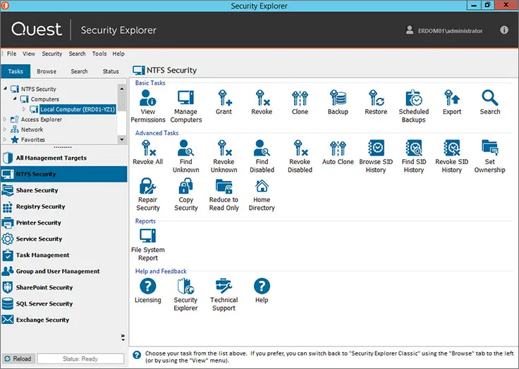Open the Find Unknown task
This screenshot has width=519, height=369.
[x=185, y=156]
